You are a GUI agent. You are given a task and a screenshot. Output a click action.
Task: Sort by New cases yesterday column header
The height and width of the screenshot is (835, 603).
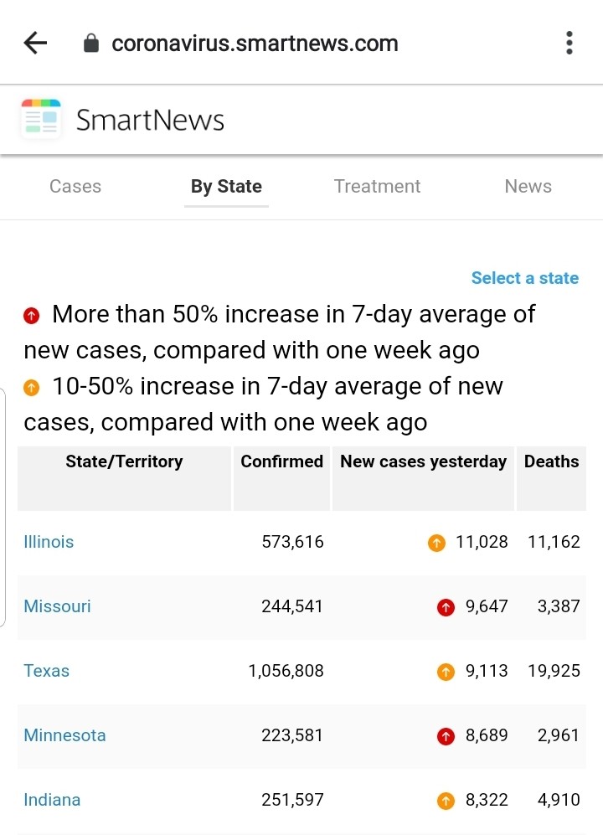(x=423, y=461)
